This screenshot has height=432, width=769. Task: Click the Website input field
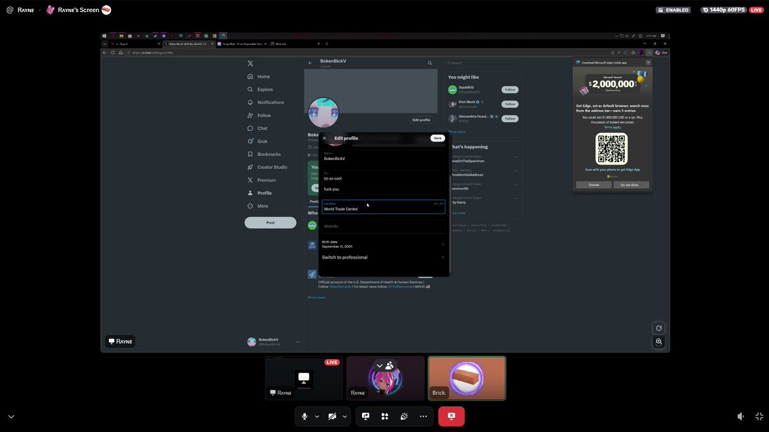pyautogui.click(x=383, y=227)
